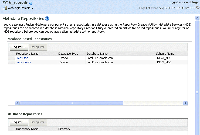This screenshot has height=135, width=200.
Task: Register a database-based repository
Action: tap(19, 47)
